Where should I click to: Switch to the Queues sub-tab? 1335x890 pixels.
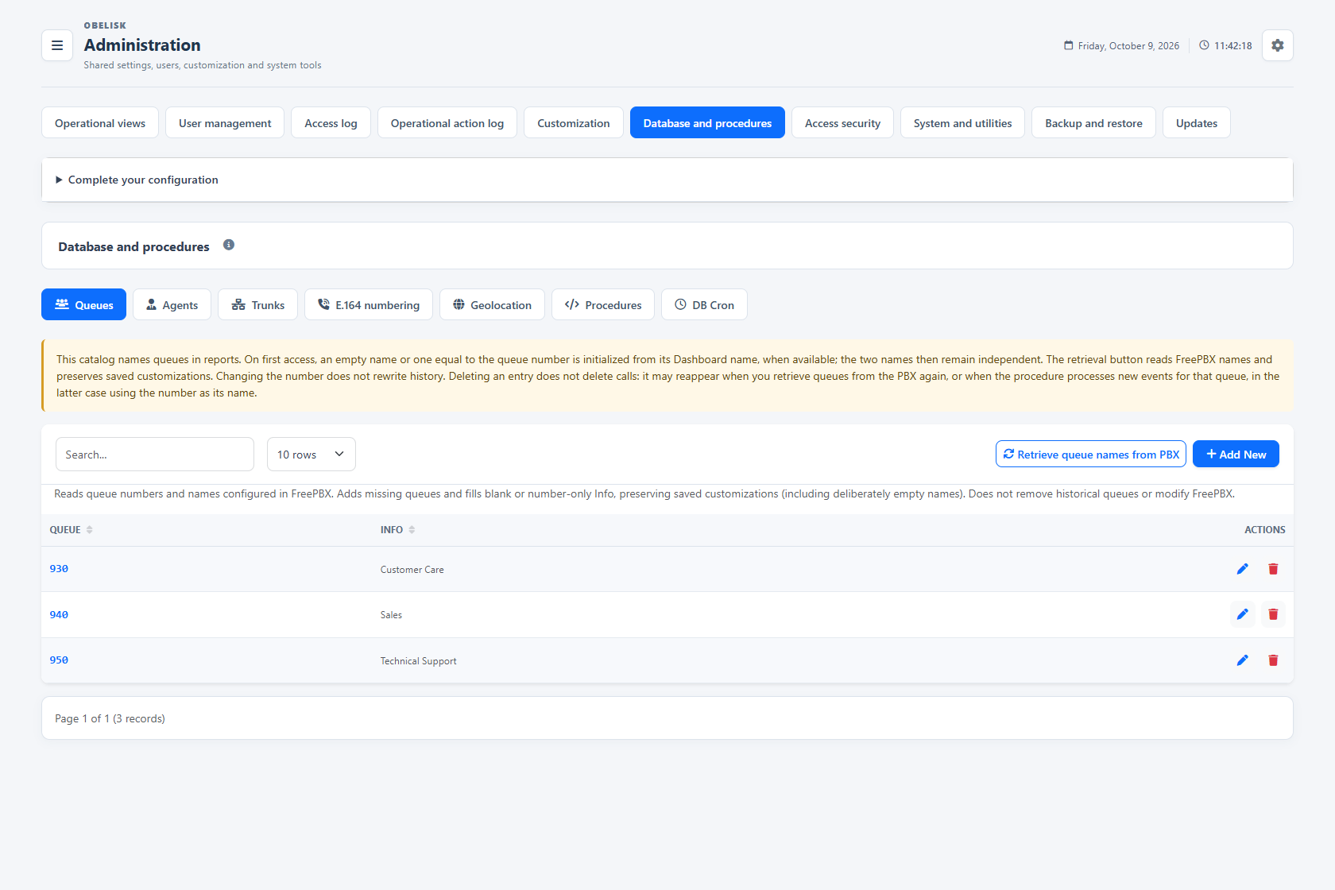click(x=83, y=304)
